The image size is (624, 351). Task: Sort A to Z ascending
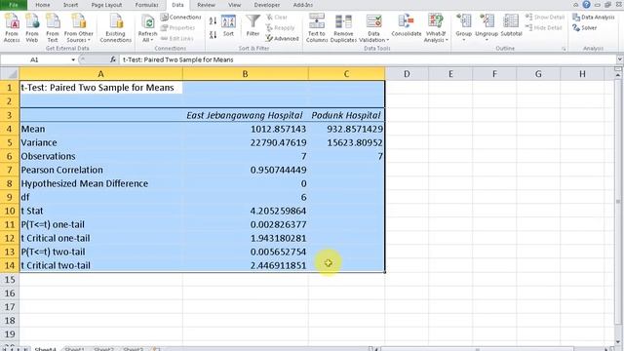(213, 20)
